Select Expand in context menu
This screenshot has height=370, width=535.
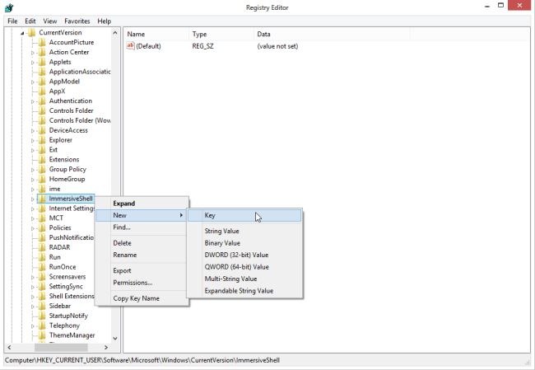tap(142, 204)
